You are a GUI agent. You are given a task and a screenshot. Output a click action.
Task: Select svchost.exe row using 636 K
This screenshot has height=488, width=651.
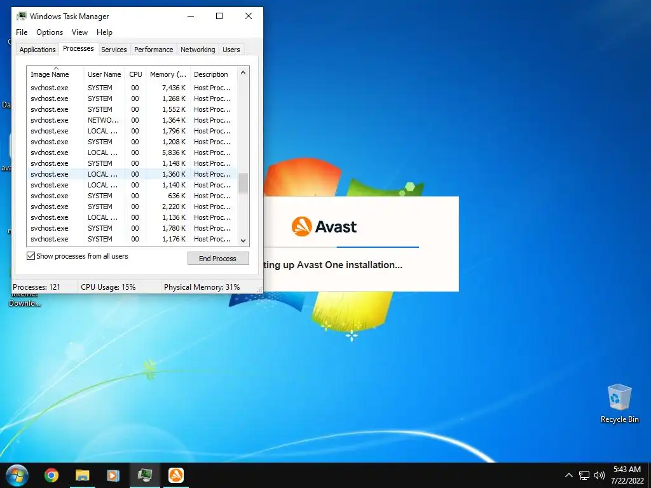132,196
